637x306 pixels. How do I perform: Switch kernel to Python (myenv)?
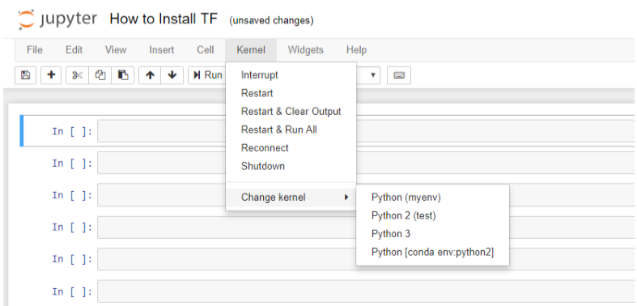coord(432,198)
